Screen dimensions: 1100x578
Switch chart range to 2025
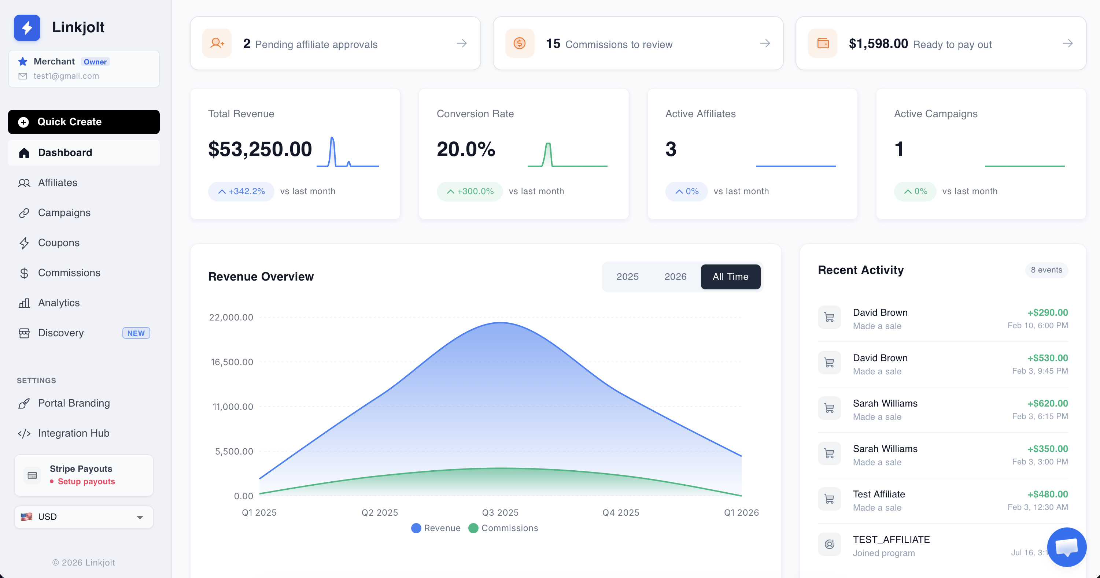click(x=627, y=277)
